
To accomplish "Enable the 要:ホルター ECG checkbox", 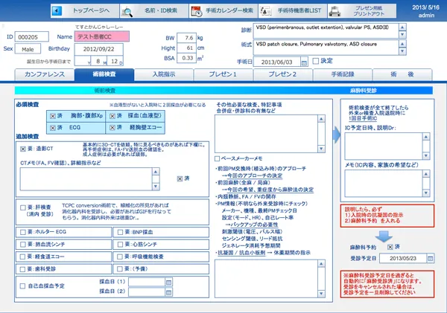I will click(23, 232).
